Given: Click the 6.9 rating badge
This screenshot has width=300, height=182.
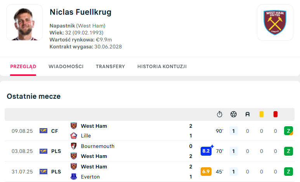Looking at the screenshot, I should pyautogui.click(x=206, y=172).
